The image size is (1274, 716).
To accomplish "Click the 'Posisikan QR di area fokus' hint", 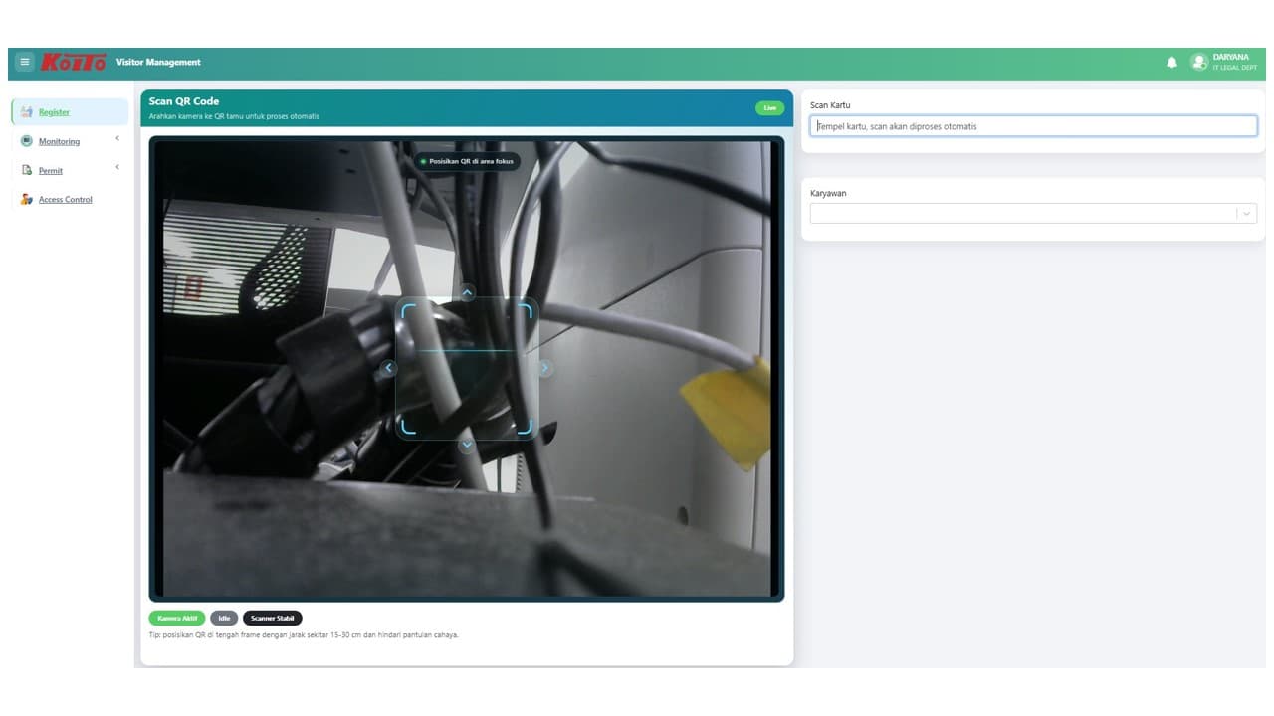I will pyautogui.click(x=467, y=161).
